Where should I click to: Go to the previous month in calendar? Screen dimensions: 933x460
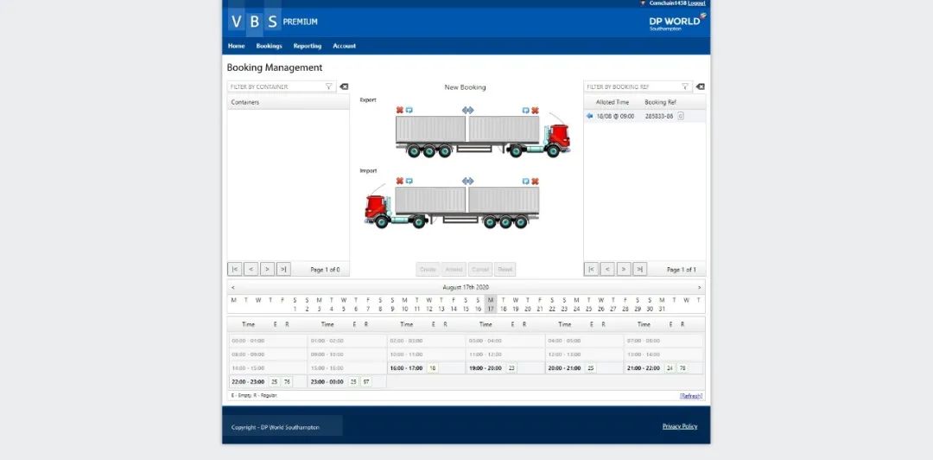[232, 287]
